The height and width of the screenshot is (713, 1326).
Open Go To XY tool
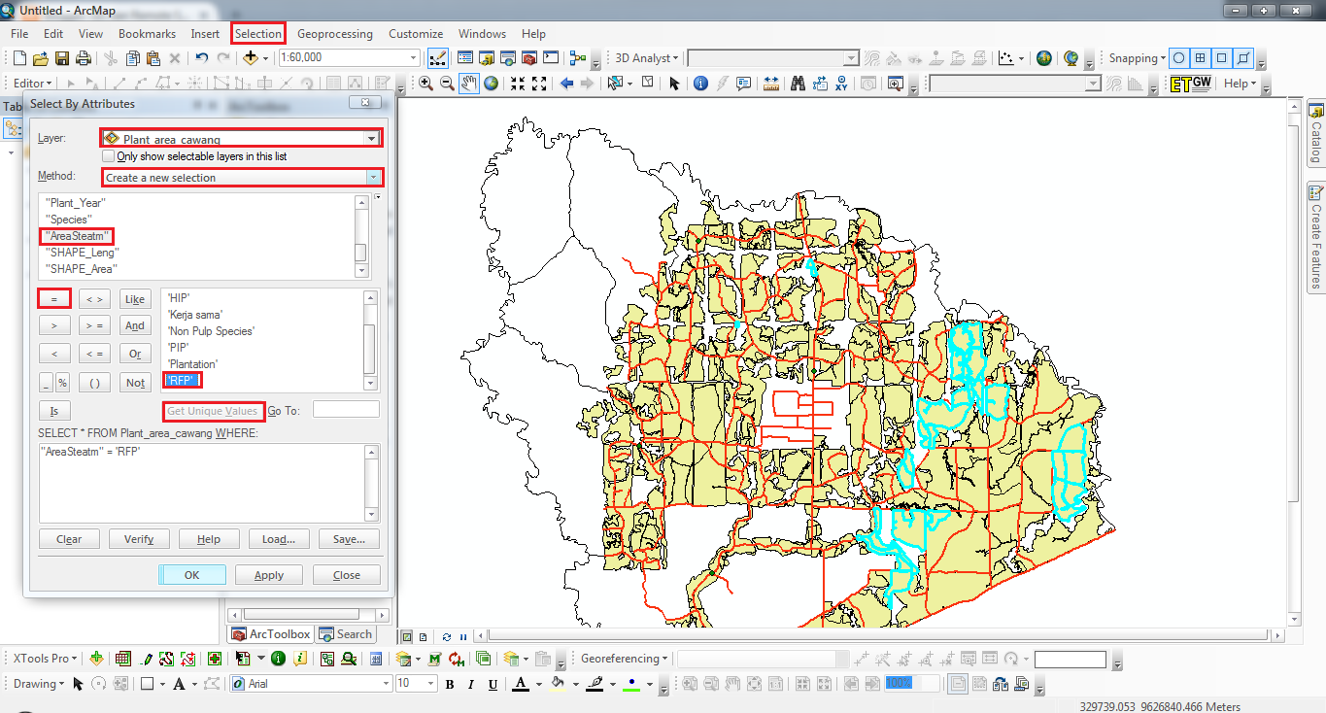pos(841,84)
